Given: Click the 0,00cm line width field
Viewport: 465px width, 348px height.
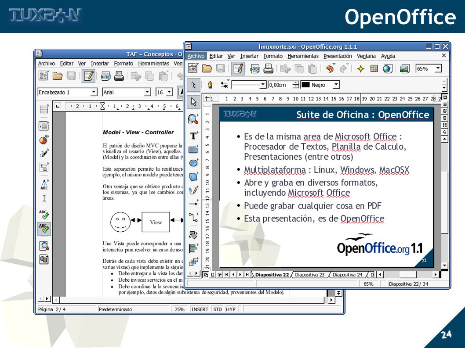Looking at the screenshot, I should click(x=280, y=85).
